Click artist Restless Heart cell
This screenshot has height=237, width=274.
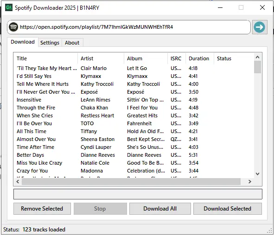coord(97,115)
